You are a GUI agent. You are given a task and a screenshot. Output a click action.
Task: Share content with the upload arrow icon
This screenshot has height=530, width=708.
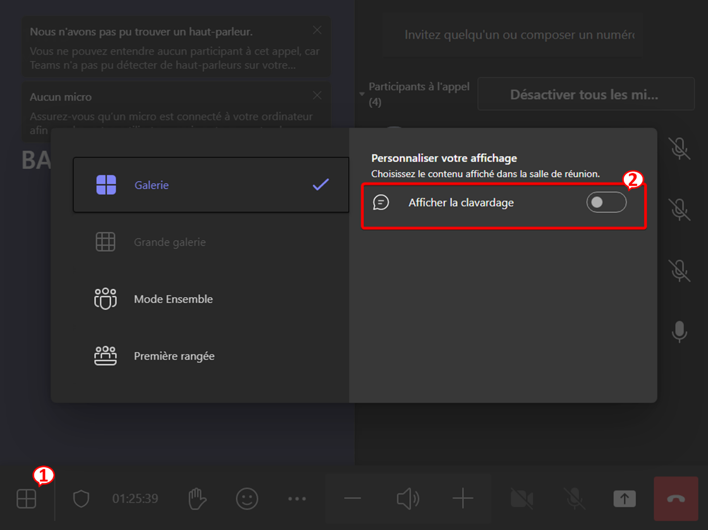(x=624, y=498)
